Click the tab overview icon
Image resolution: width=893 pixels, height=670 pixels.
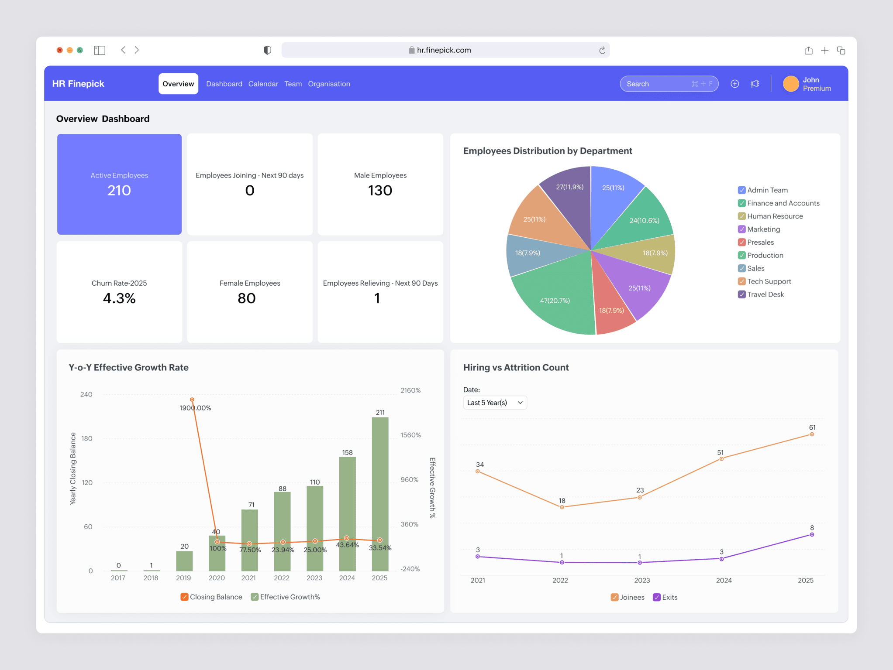841,50
